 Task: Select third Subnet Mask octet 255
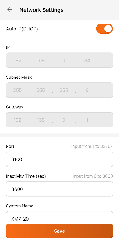(x=64, y=90)
